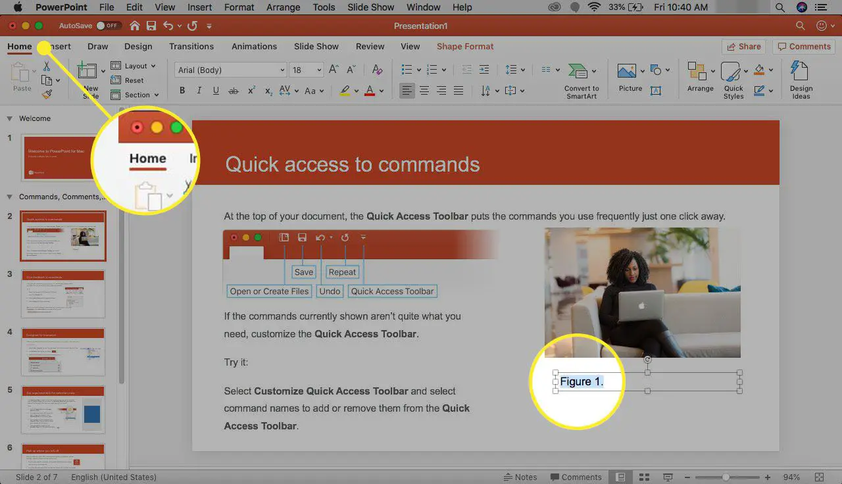Screen dimensions: 842x484
Task: Click the New Slide icon
Action: (x=87, y=71)
